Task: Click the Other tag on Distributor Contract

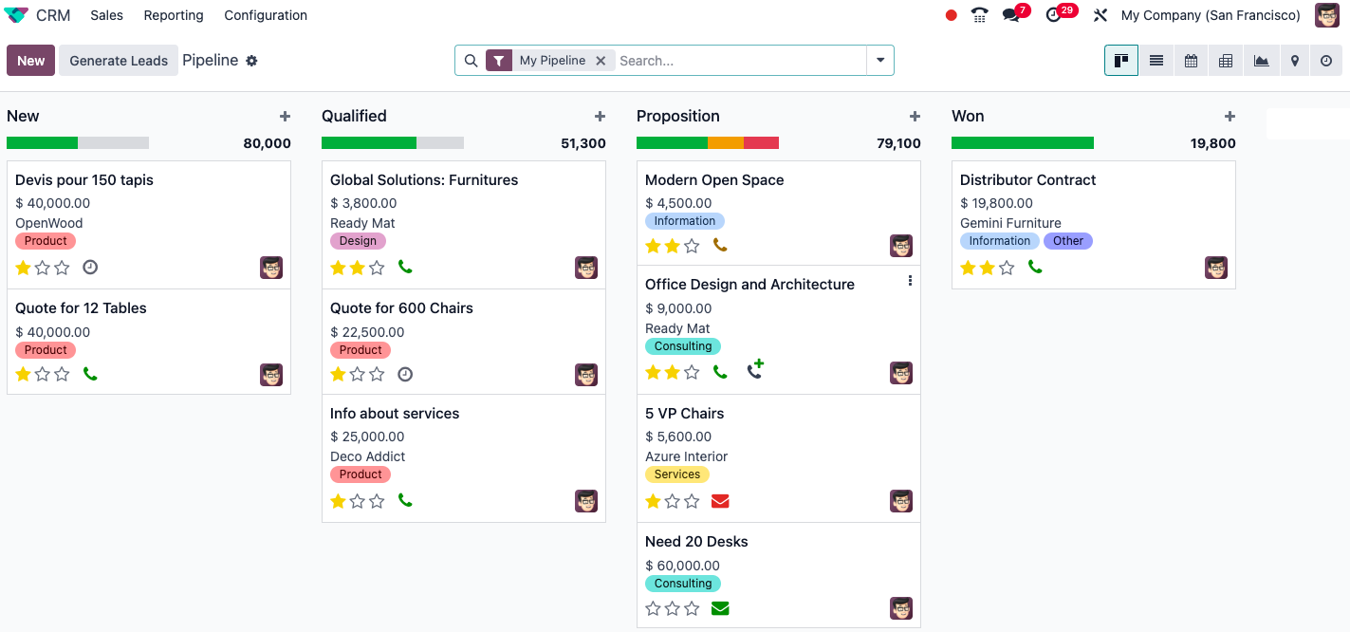Action: coord(1068,241)
